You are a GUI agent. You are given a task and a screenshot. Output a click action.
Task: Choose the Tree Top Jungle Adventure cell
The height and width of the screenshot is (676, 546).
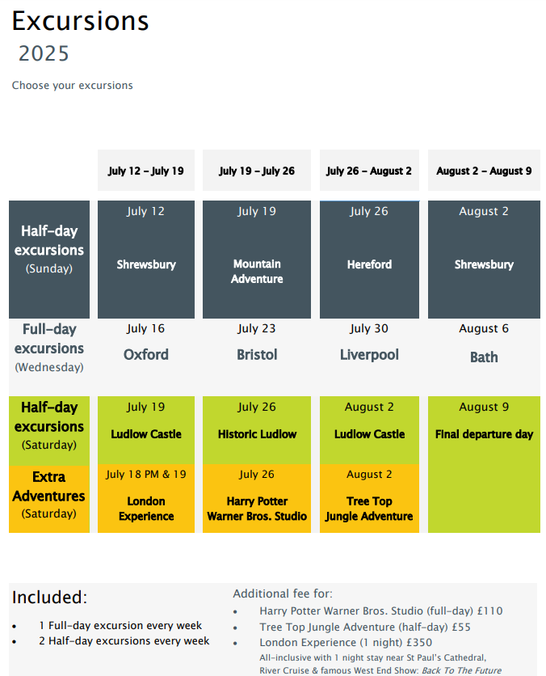(x=369, y=498)
